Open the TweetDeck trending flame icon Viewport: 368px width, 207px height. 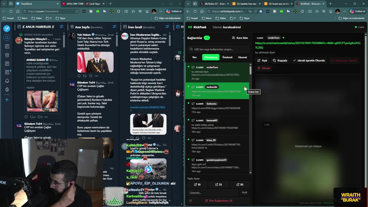pyautogui.click(x=7, y=89)
